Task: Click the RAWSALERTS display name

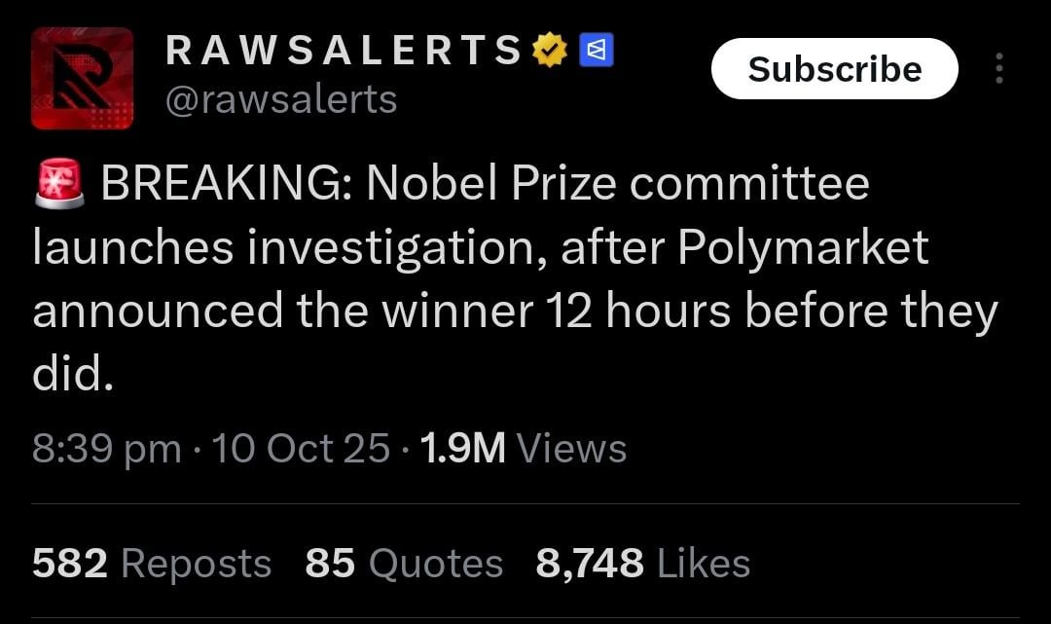Action: 344,51
